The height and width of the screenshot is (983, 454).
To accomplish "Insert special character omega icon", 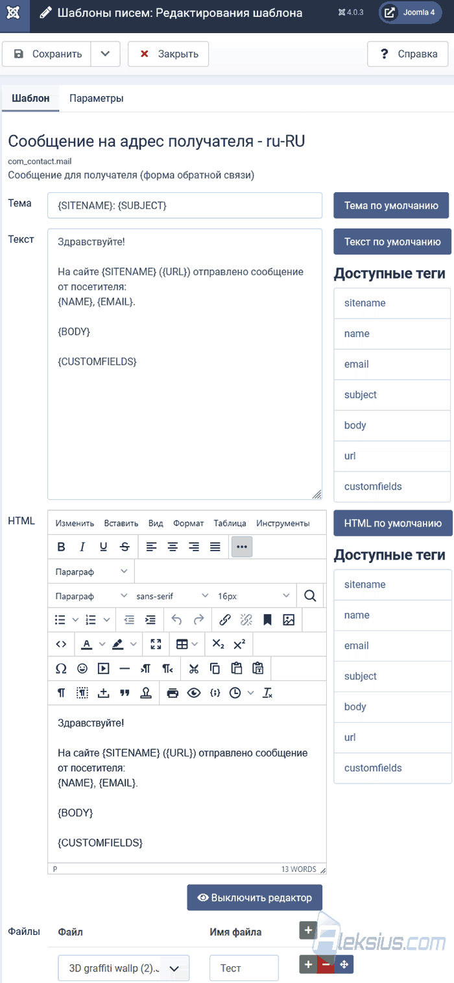I will 62,668.
